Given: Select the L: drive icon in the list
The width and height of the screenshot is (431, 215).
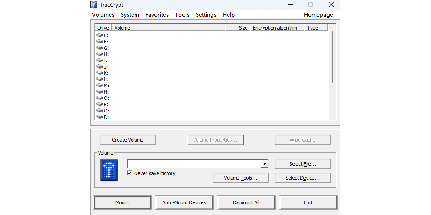Looking at the screenshot, I should click(100, 80).
